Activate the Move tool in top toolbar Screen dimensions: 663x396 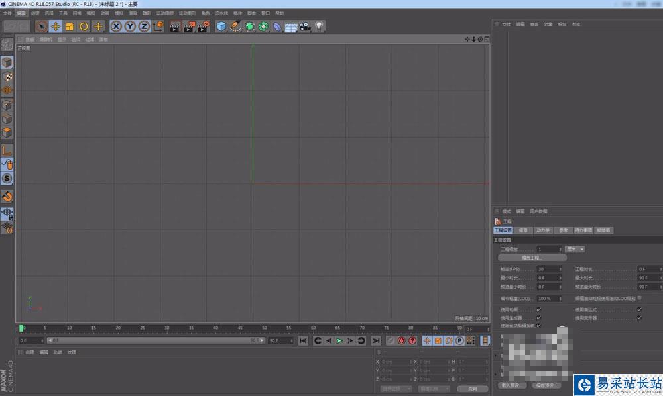[x=56, y=26]
